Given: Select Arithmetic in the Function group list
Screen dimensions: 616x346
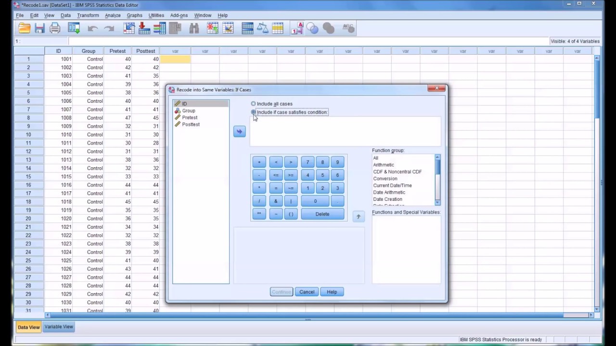Looking at the screenshot, I should (x=384, y=165).
